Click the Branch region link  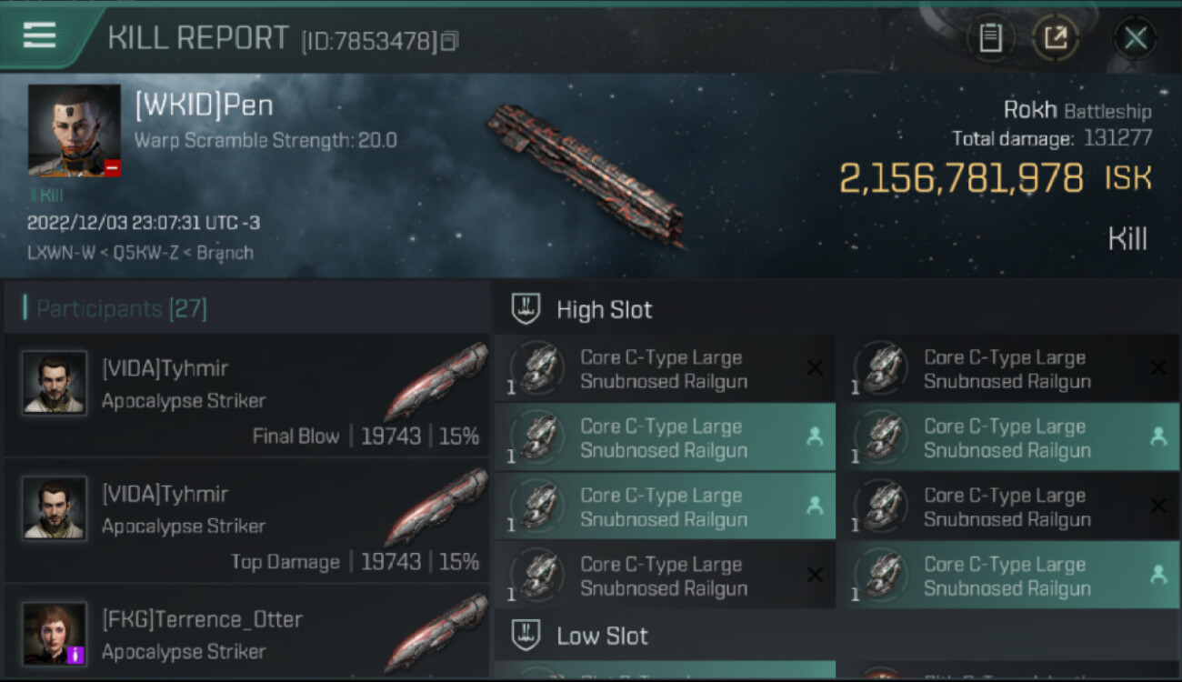pos(225,253)
